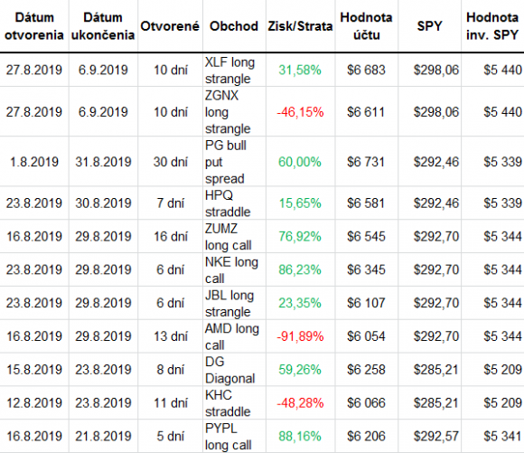Click the Hodnota inv. SPY header
The height and width of the screenshot is (453, 524).
coord(492,26)
